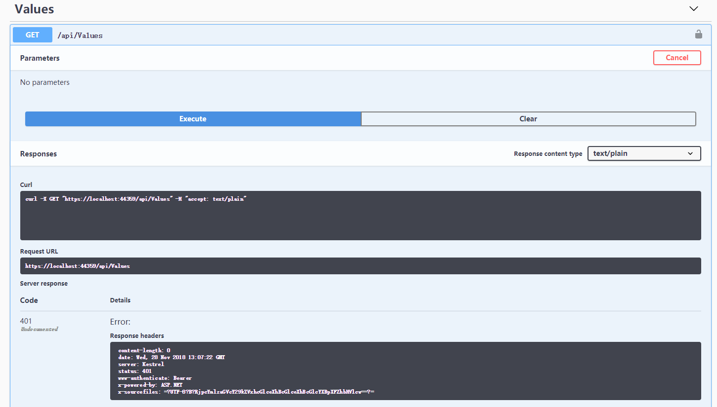Click the Responses section header
Viewport: 717px width, 407px height.
click(38, 153)
